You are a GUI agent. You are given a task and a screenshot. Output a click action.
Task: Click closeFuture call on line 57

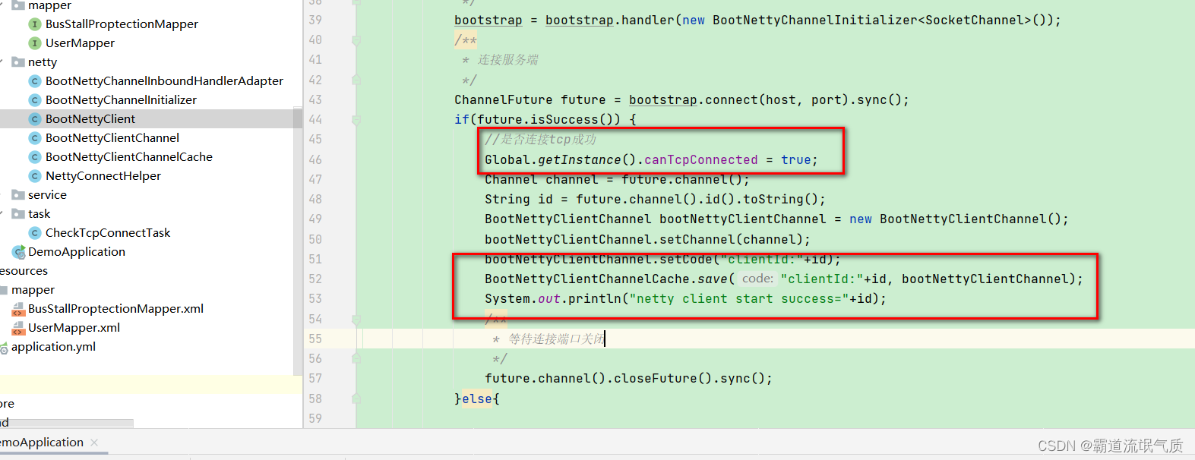point(656,379)
